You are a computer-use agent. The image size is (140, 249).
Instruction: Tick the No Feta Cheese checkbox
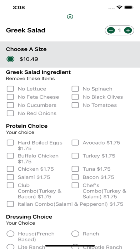tap(10, 97)
